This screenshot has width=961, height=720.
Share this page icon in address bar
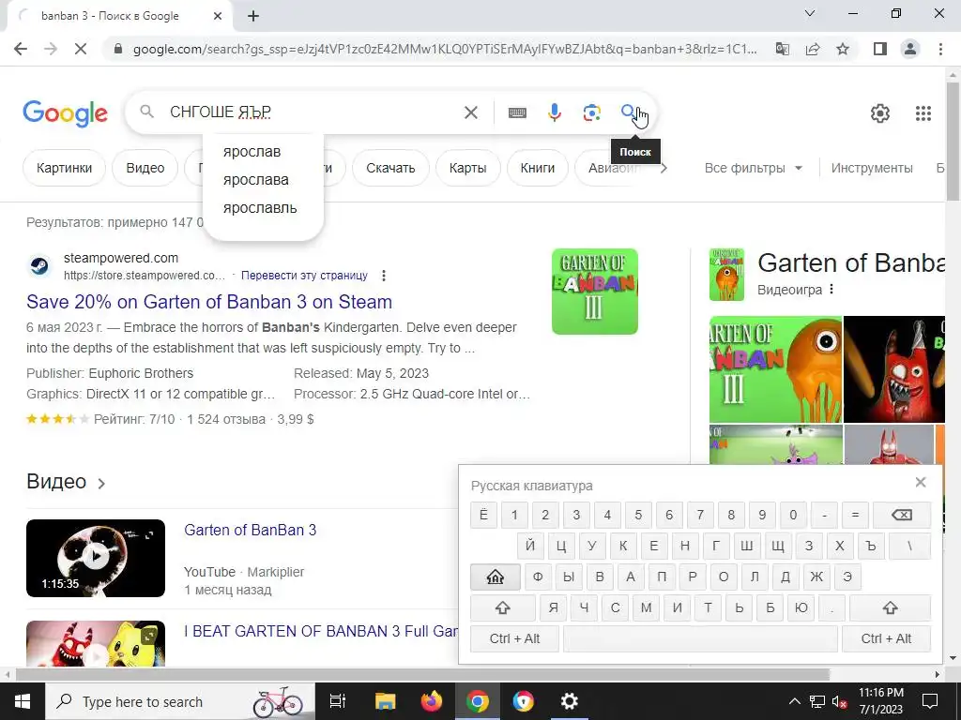[813, 49]
